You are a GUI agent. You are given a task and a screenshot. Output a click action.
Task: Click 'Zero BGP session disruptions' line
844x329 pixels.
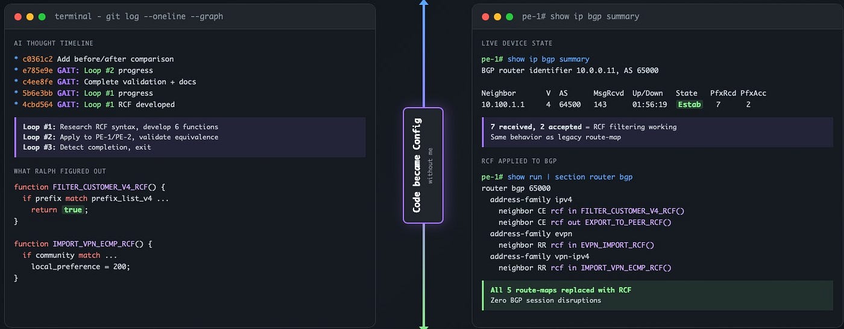point(546,300)
